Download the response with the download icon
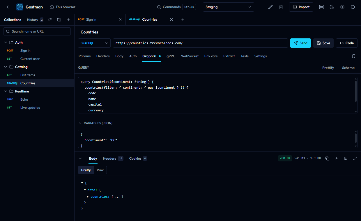The height and width of the screenshot is (221, 361). (x=337, y=158)
